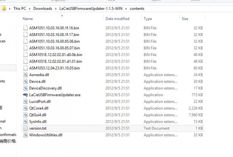
Task: Sort files by Type column header
Action: click(x=148, y=19)
